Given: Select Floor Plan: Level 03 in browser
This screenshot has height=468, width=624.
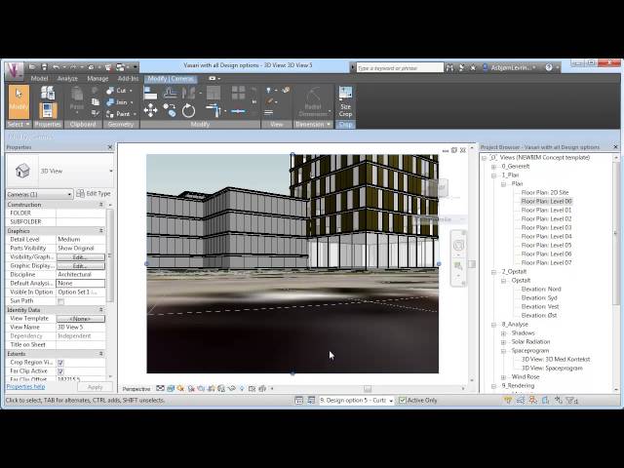Looking at the screenshot, I should pyautogui.click(x=546, y=227).
